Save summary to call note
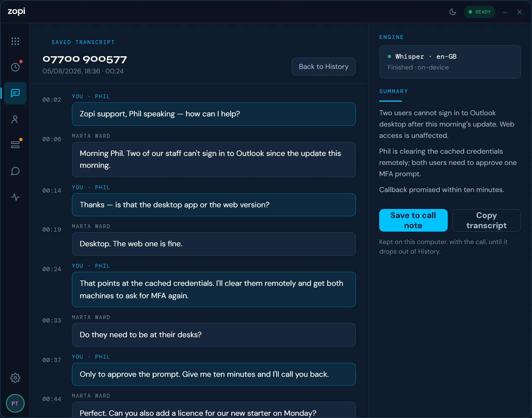532x418 pixels. point(413,220)
